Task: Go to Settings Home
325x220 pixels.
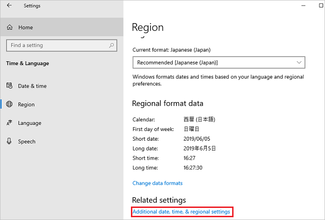Action: (62, 27)
